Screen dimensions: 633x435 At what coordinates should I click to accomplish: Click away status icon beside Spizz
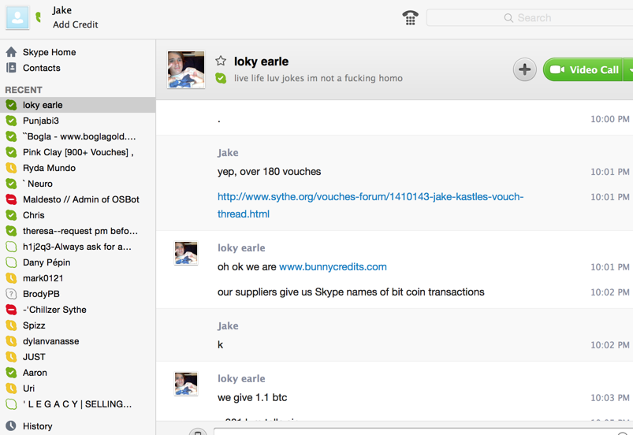click(11, 325)
